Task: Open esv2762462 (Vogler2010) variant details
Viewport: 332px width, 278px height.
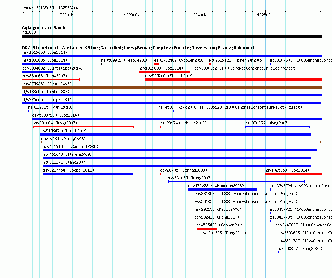Action: [180, 60]
